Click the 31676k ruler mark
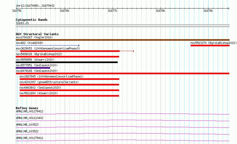This screenshot has height=144, width=237. pyautogui.click(x=64, y=11)
